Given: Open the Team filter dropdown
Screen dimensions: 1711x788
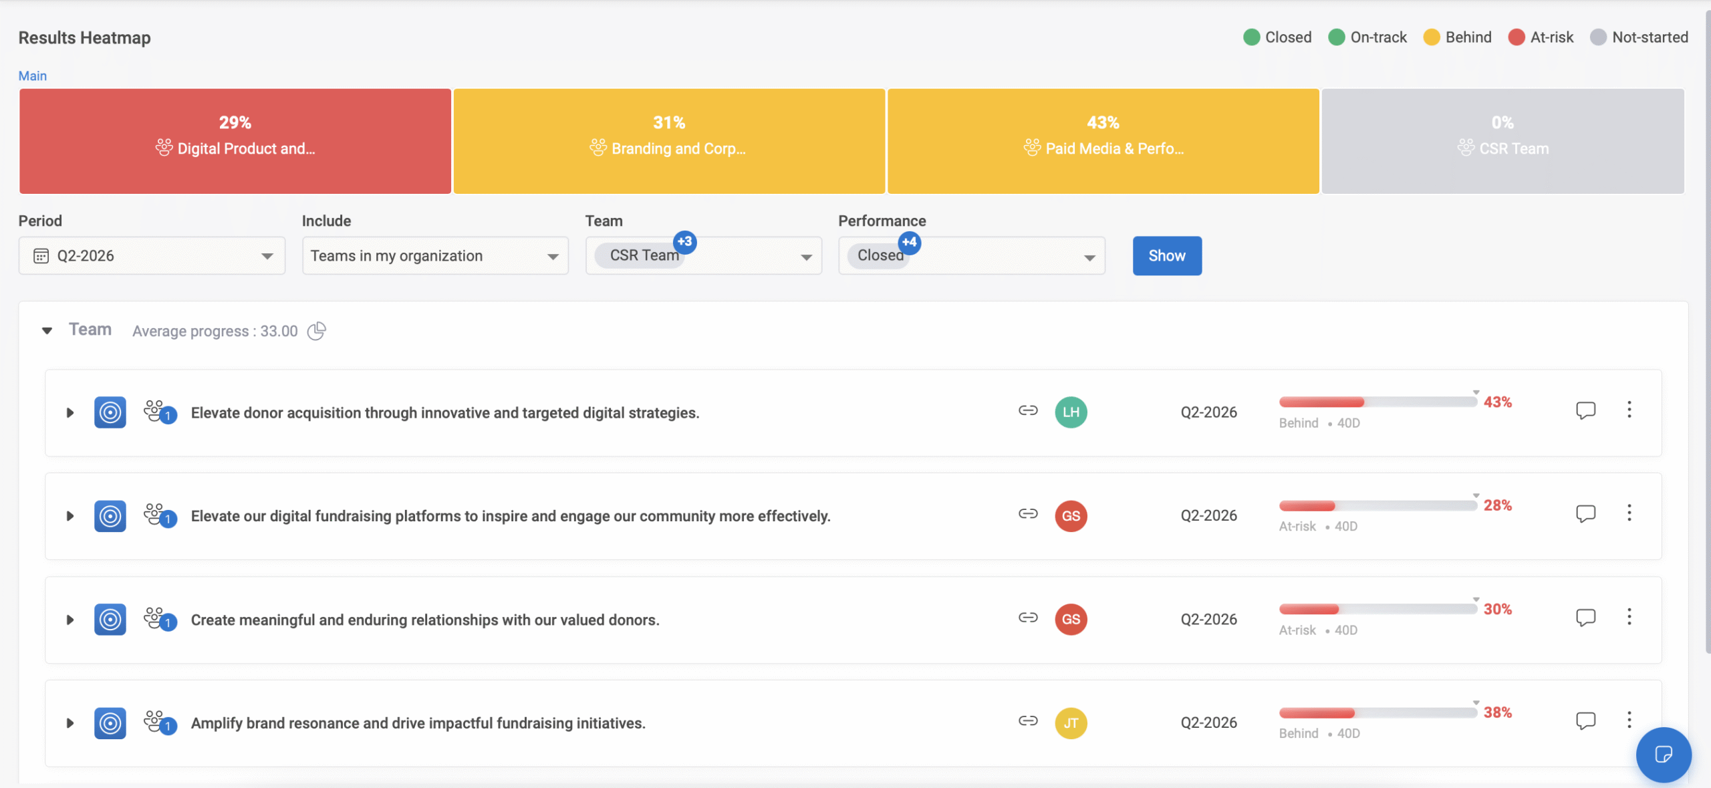Looking at the screenshot, I should pos(704,255).
